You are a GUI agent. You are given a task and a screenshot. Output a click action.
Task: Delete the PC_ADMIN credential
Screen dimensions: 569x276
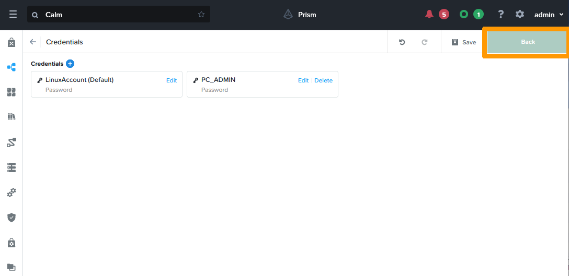click(x=323, y=80)
